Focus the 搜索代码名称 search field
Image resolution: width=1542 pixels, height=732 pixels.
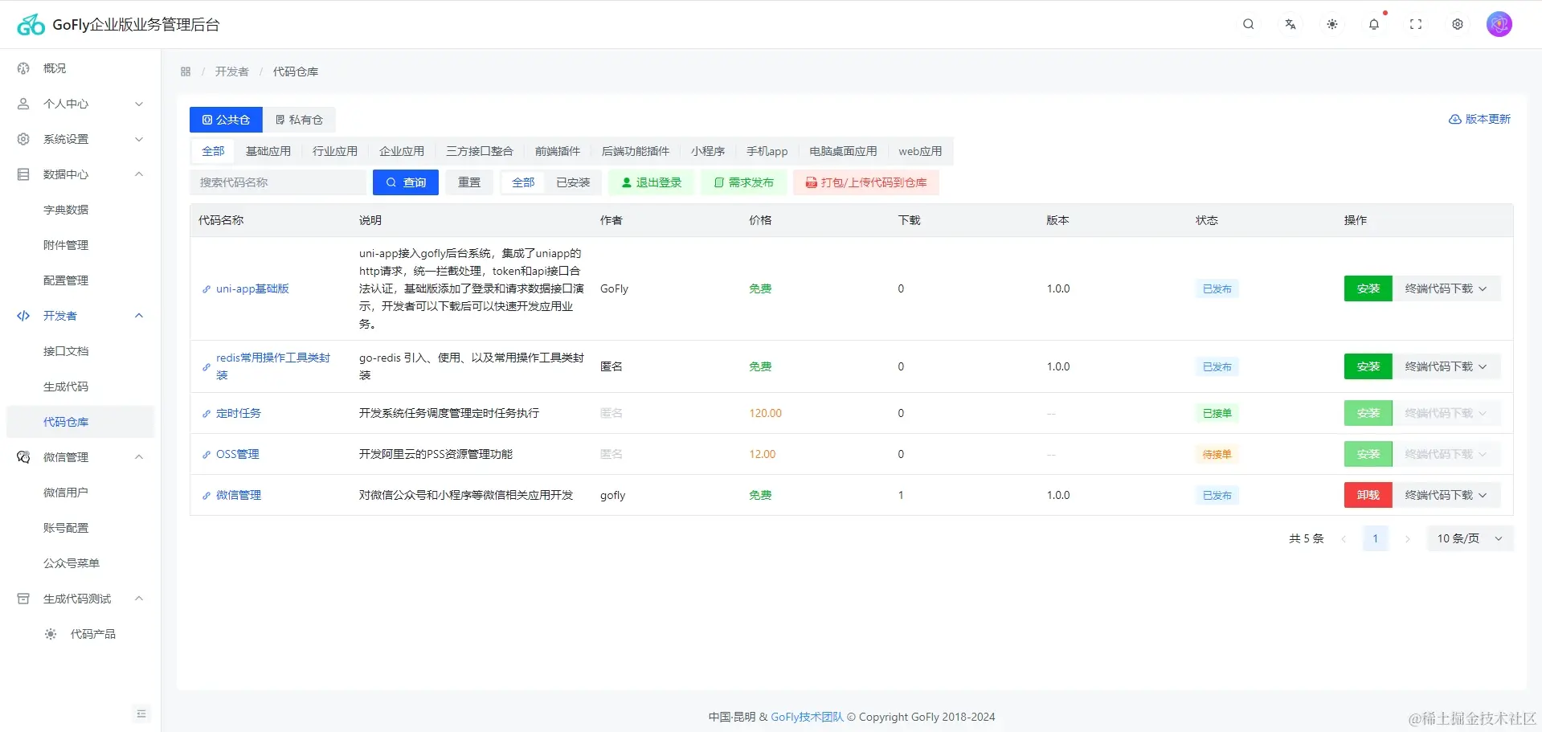pos(278,182)
